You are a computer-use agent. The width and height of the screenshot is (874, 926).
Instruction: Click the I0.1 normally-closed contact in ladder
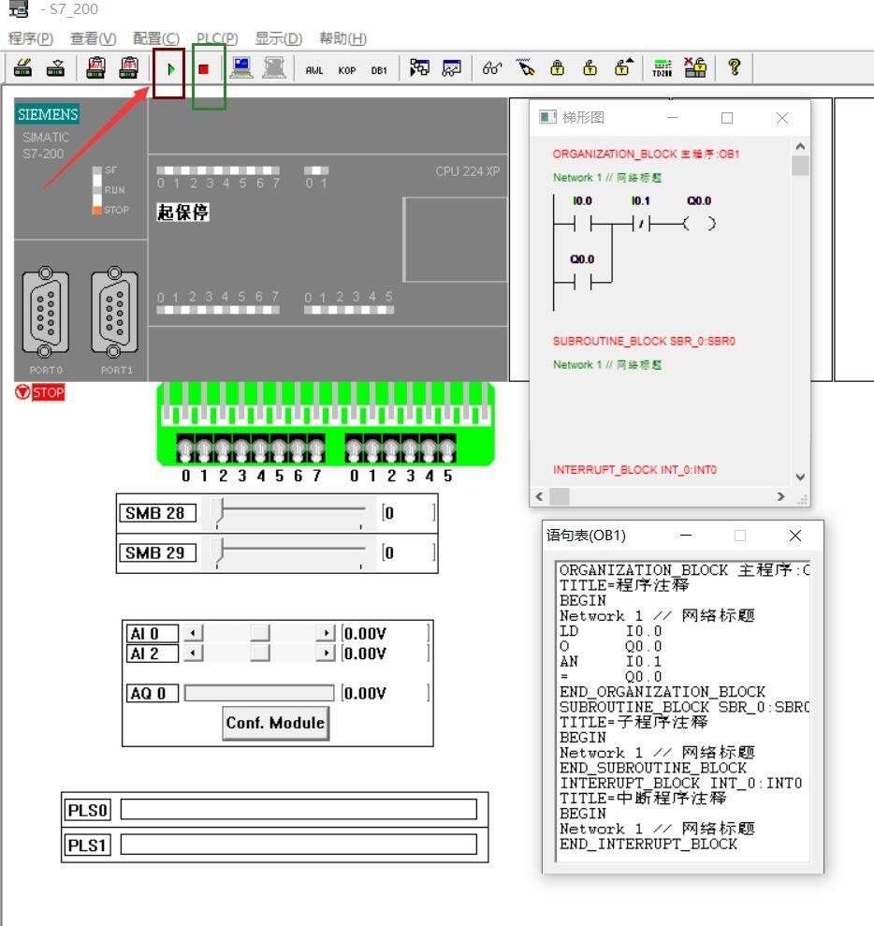point(641,223)
